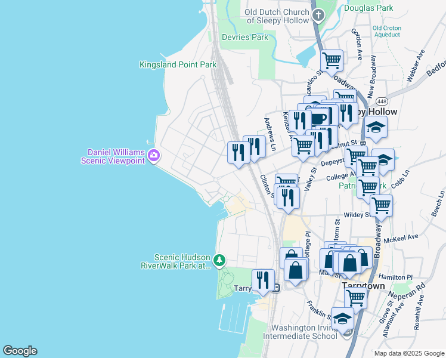Click the Washington Irving Intermediate School label
The image size is (446, 358).
click(x=303, y=332)
